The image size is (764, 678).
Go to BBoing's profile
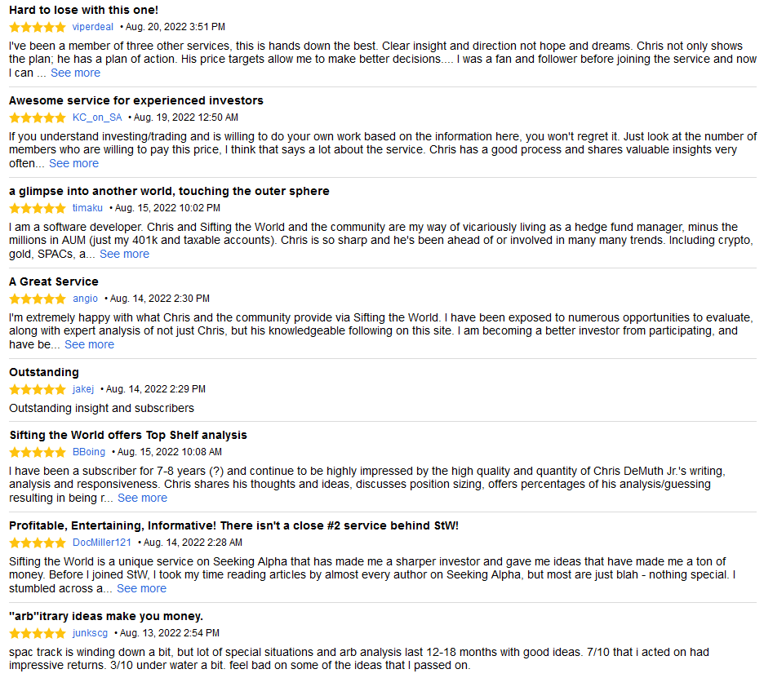(89, 452)
